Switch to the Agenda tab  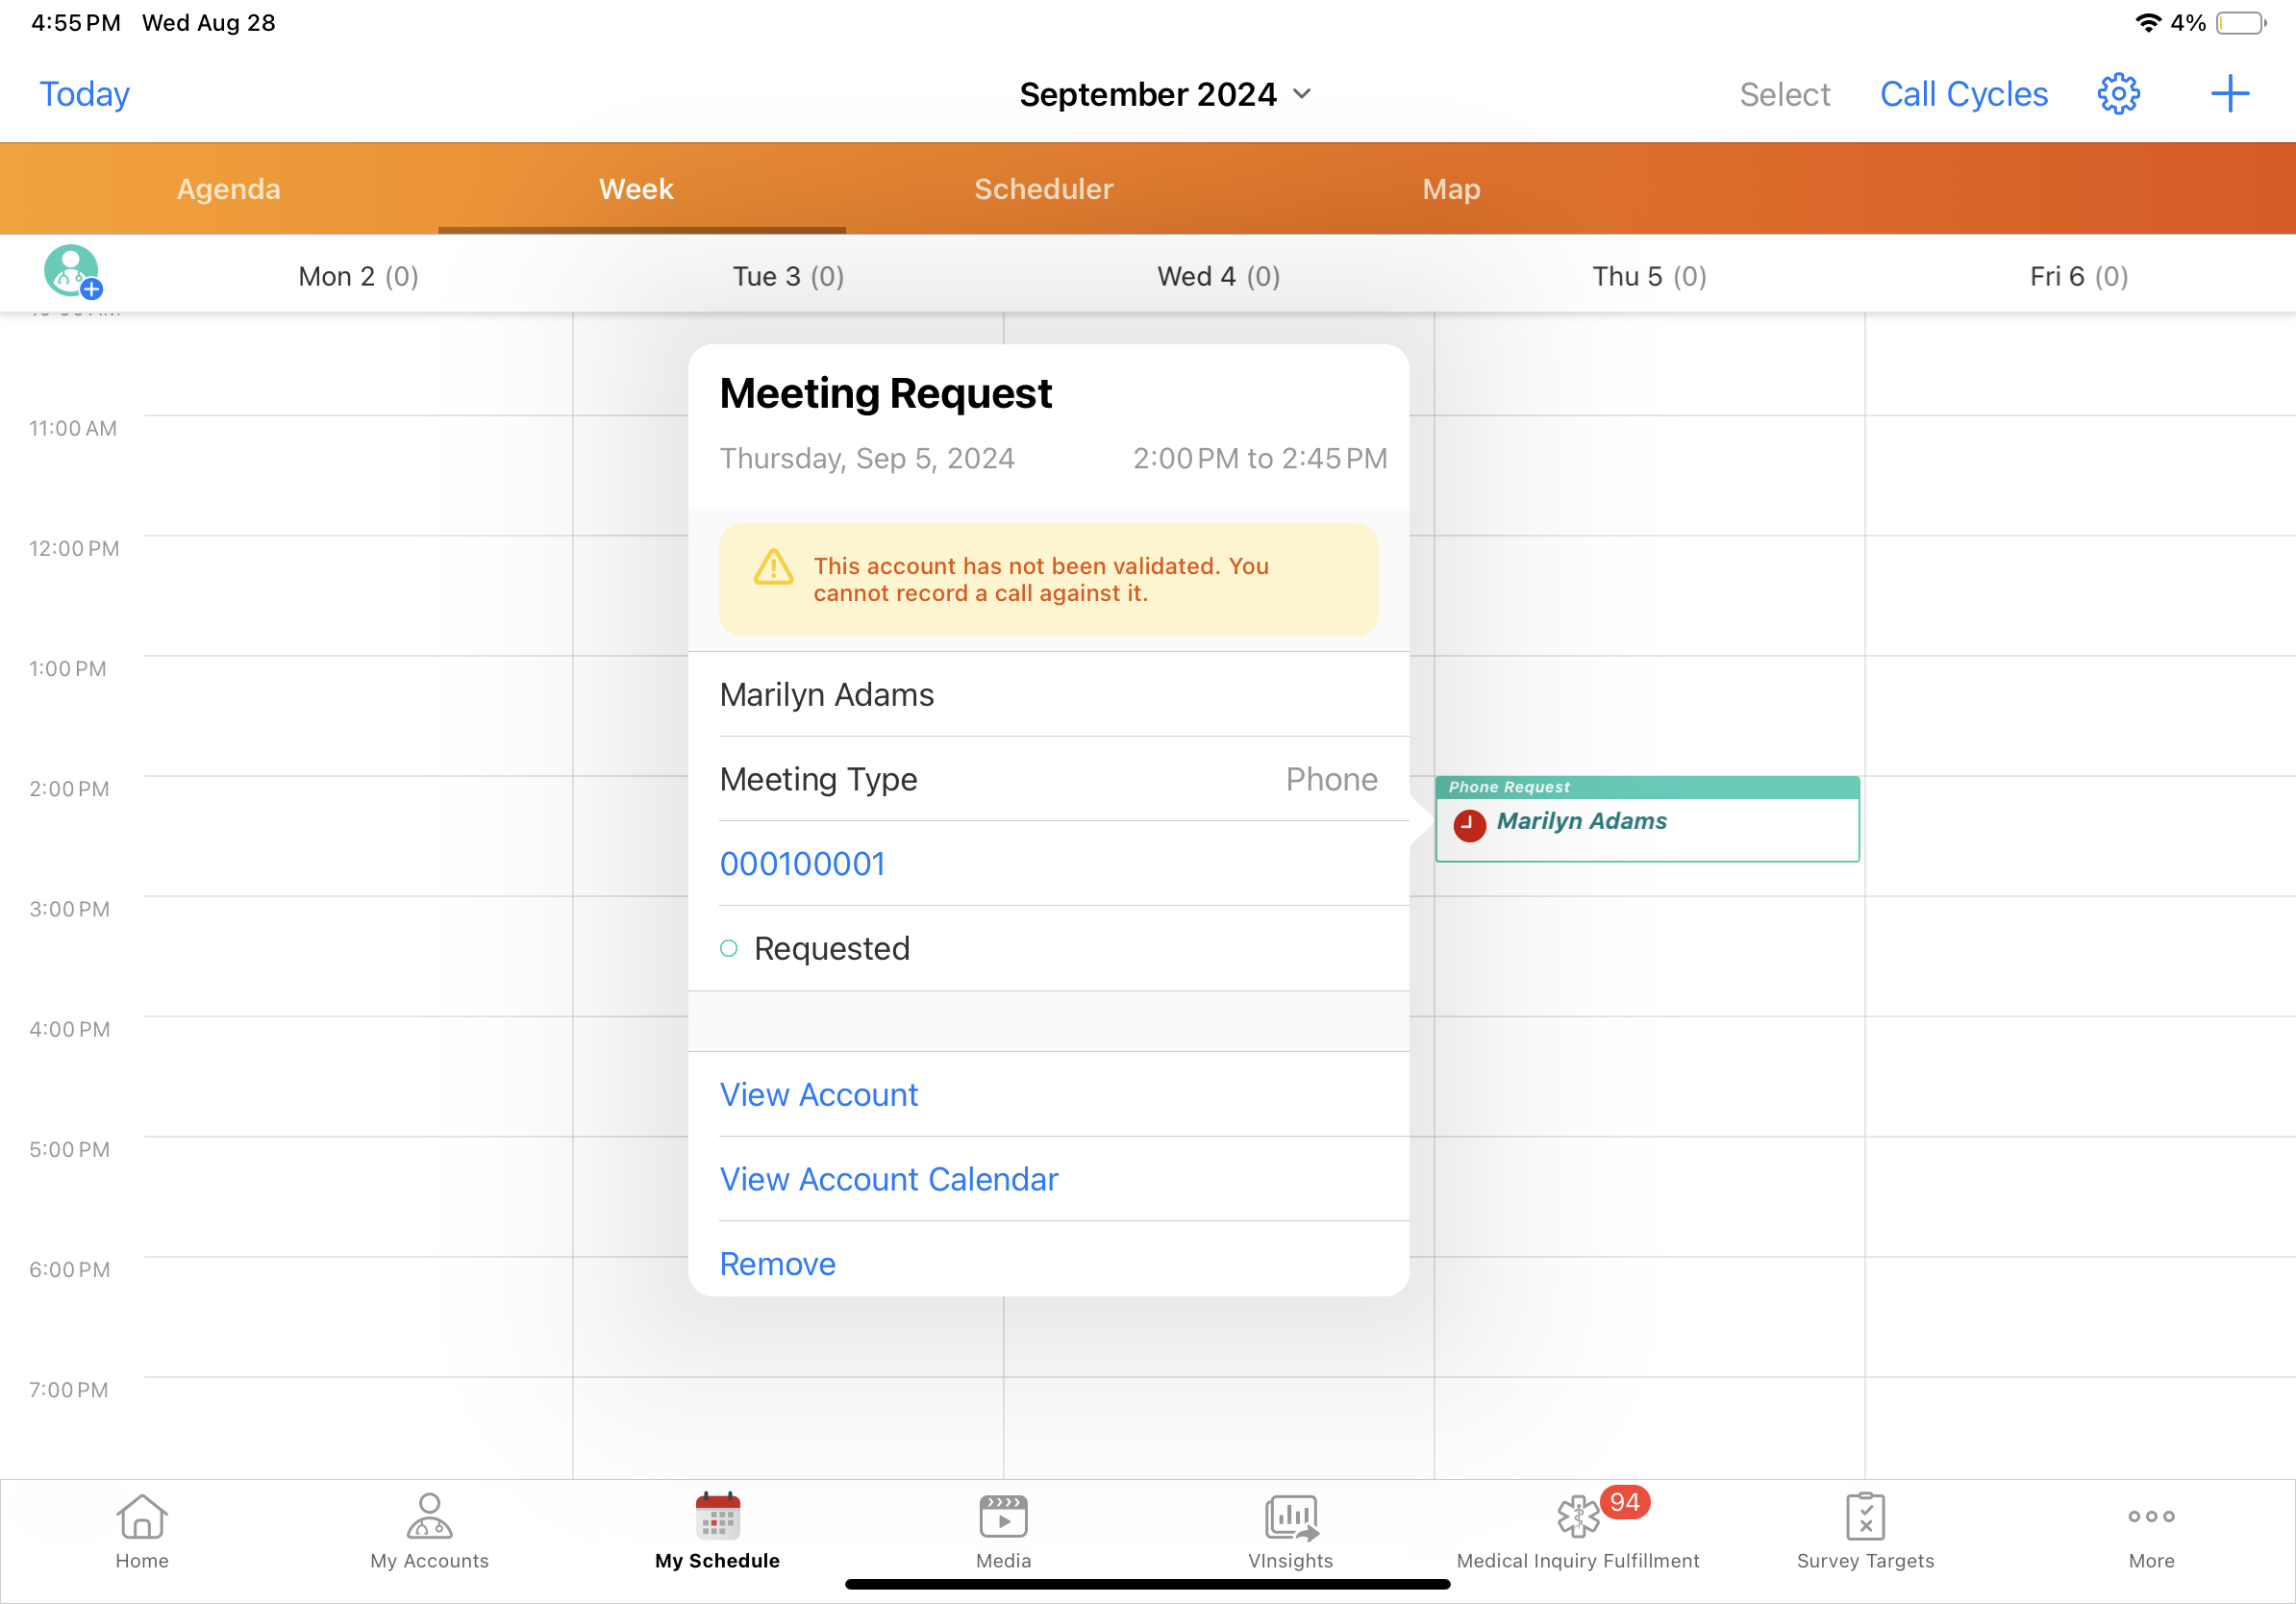click(x=228, y=189)
